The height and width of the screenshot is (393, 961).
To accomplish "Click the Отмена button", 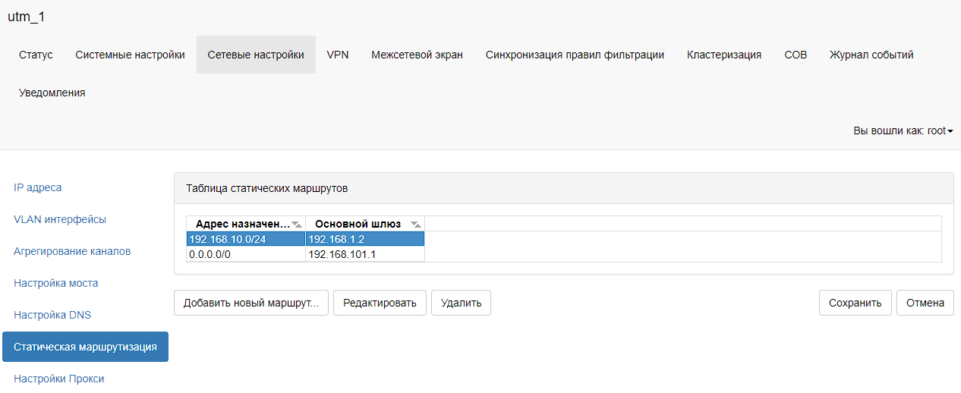I will point(925,303).
